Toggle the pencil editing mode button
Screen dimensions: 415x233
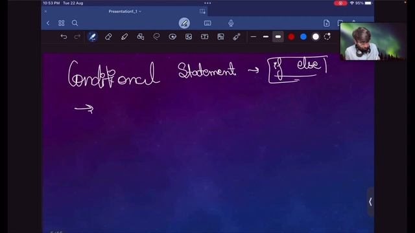point(184,23)
